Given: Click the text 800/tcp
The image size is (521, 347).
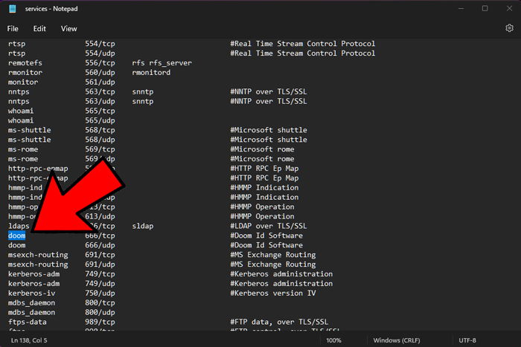Looking at the screenshot, I should point(100,303).
